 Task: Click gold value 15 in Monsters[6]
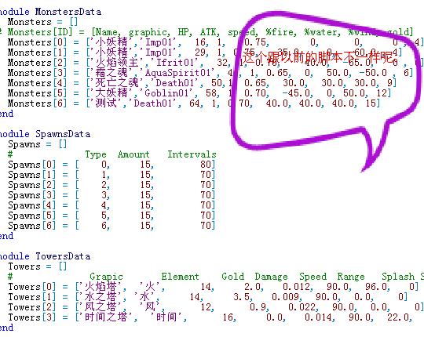tap(371, 103)
